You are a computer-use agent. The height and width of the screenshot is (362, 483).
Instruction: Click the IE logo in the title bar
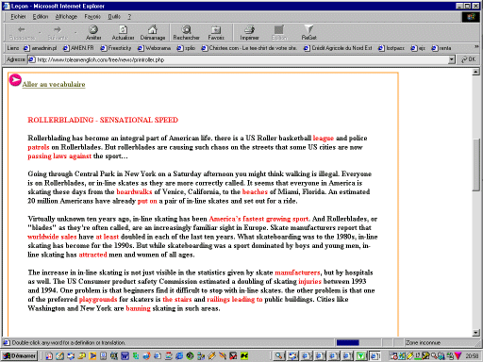tap(6, 6)
